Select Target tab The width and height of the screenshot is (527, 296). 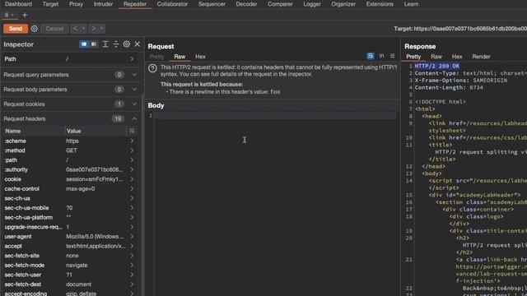pyautogui.click(x=50, y=4)
